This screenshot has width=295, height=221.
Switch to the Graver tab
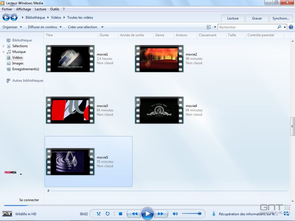256,18
